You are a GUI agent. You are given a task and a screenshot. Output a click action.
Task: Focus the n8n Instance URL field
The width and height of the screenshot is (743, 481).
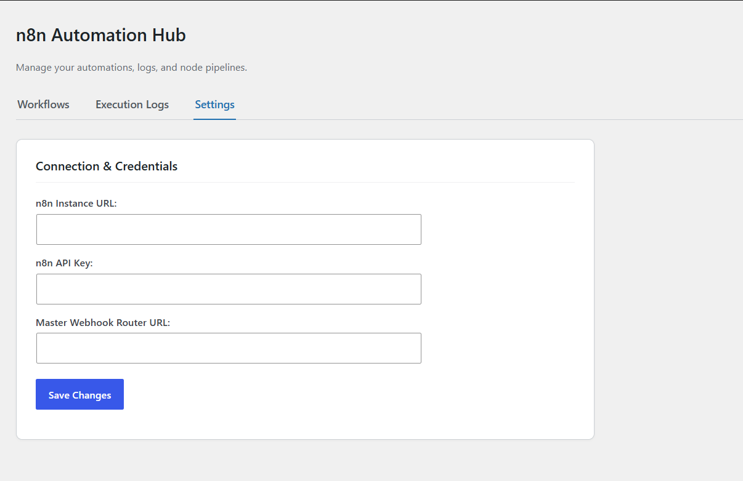pyautogui.click(x=229, y=229)
